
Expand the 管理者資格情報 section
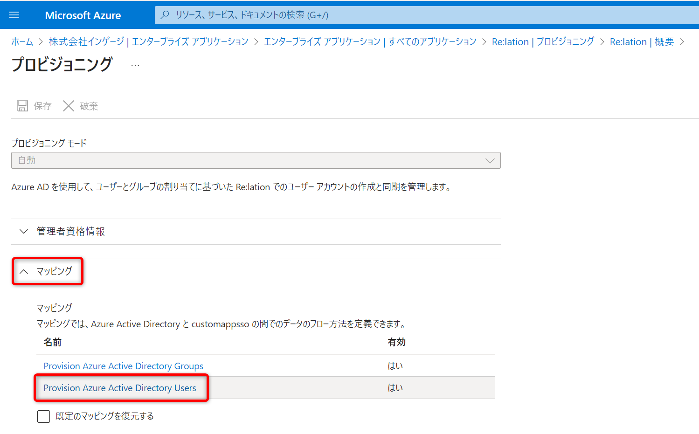coord(70,232)
